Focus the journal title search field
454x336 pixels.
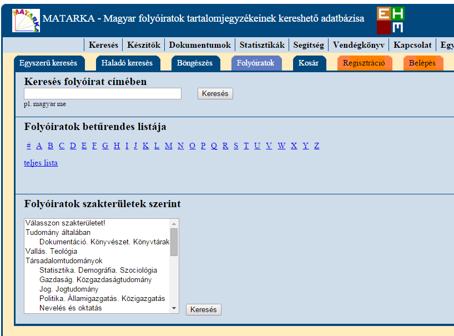click(103, 93)
